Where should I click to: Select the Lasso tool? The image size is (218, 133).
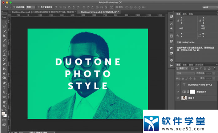4,27
